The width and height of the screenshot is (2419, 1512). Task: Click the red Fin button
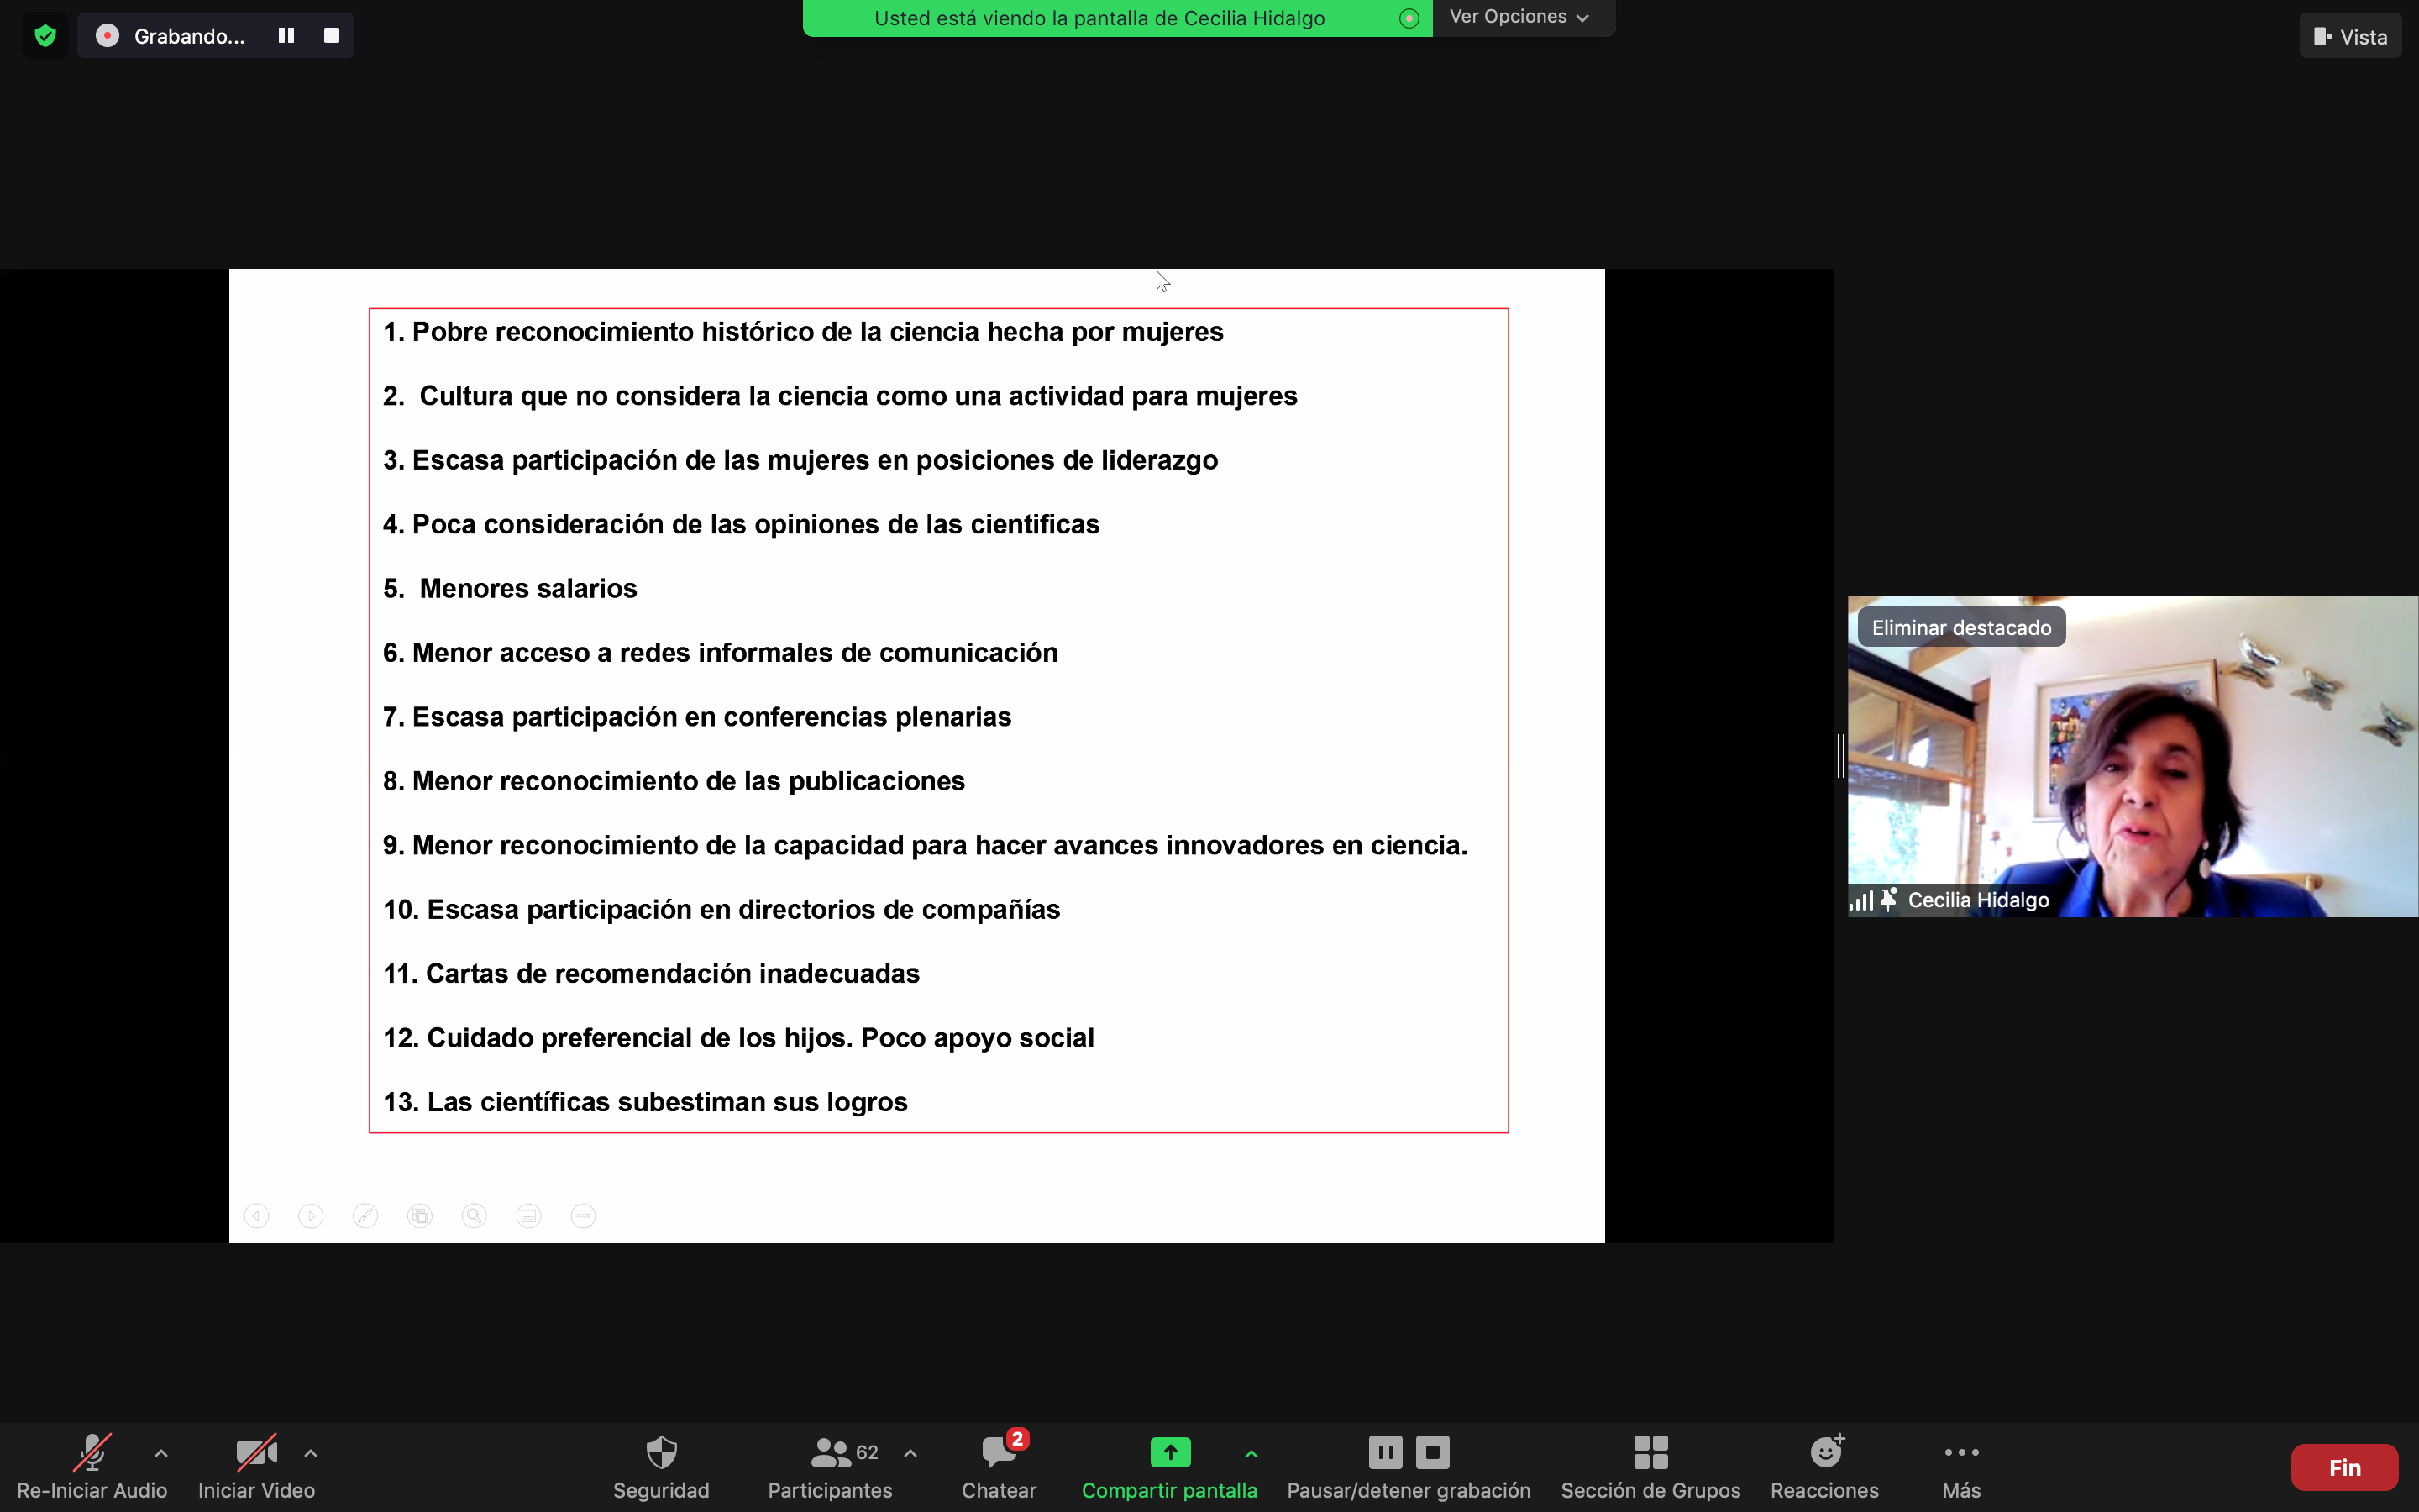pos(2344,1467)
